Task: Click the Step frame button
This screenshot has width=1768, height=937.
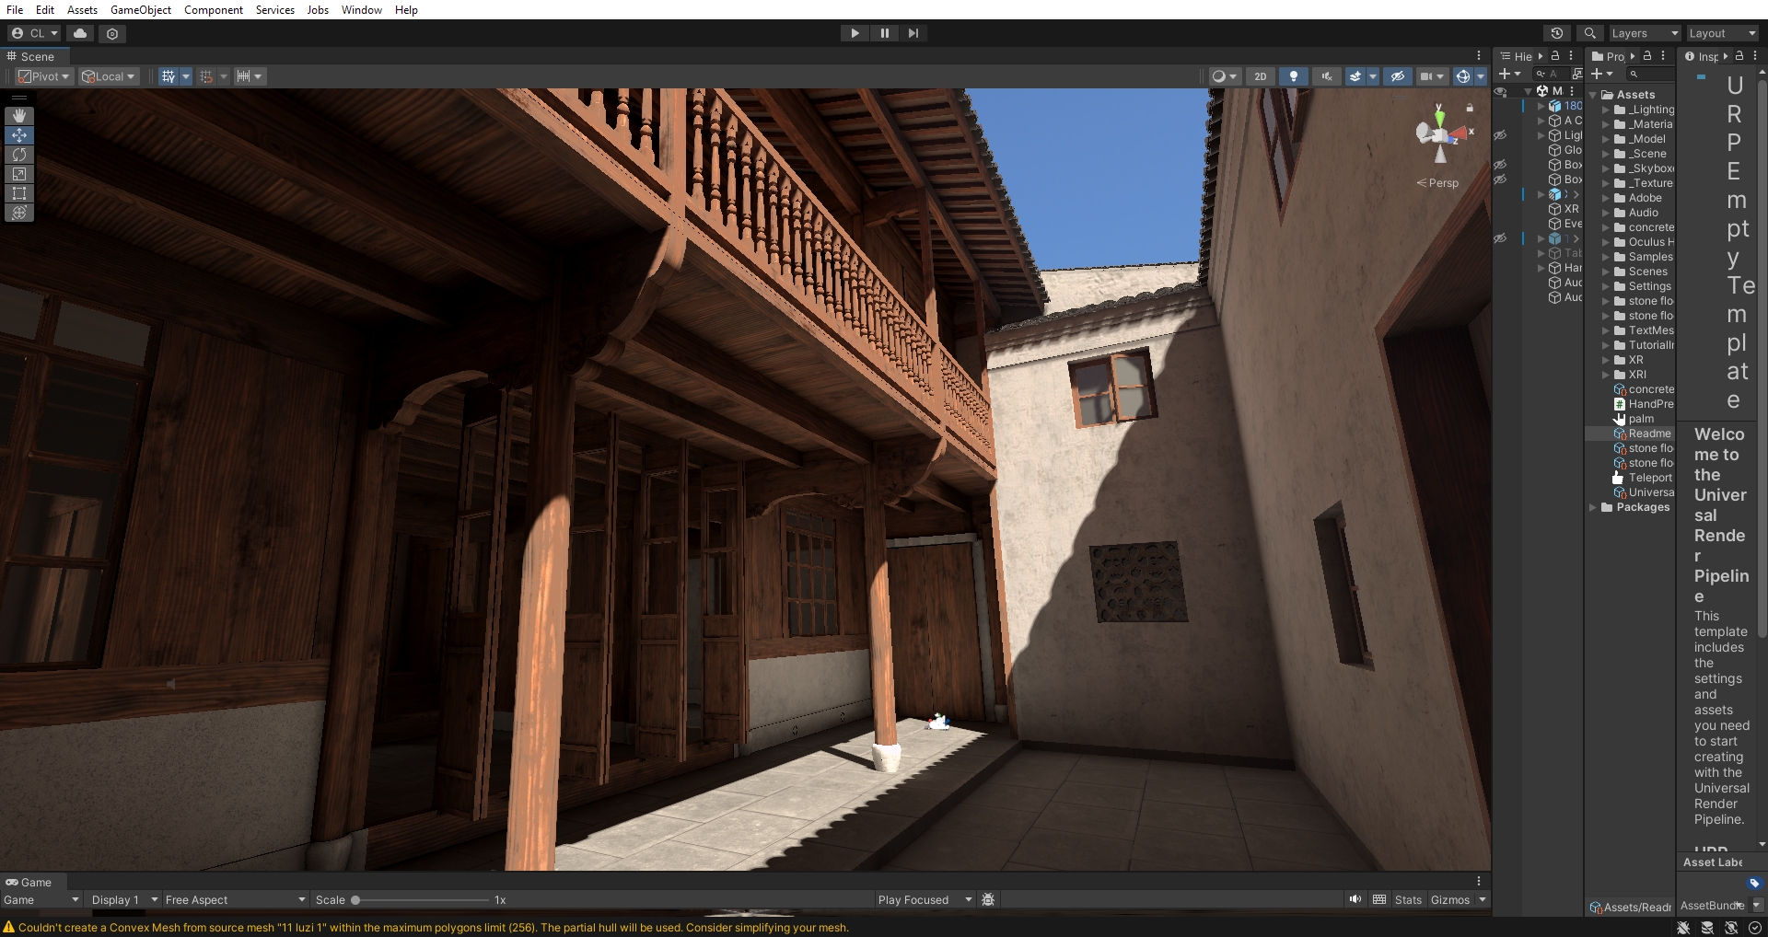Action: (913, 33)
